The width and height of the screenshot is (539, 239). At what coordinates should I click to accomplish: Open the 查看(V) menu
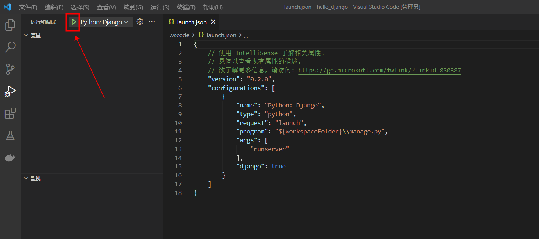pyautogui.click(x=106, y=7)
